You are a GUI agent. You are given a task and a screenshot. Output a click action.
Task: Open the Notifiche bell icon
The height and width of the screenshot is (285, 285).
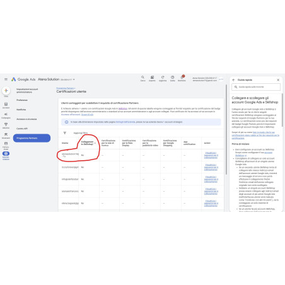(182, 78)
